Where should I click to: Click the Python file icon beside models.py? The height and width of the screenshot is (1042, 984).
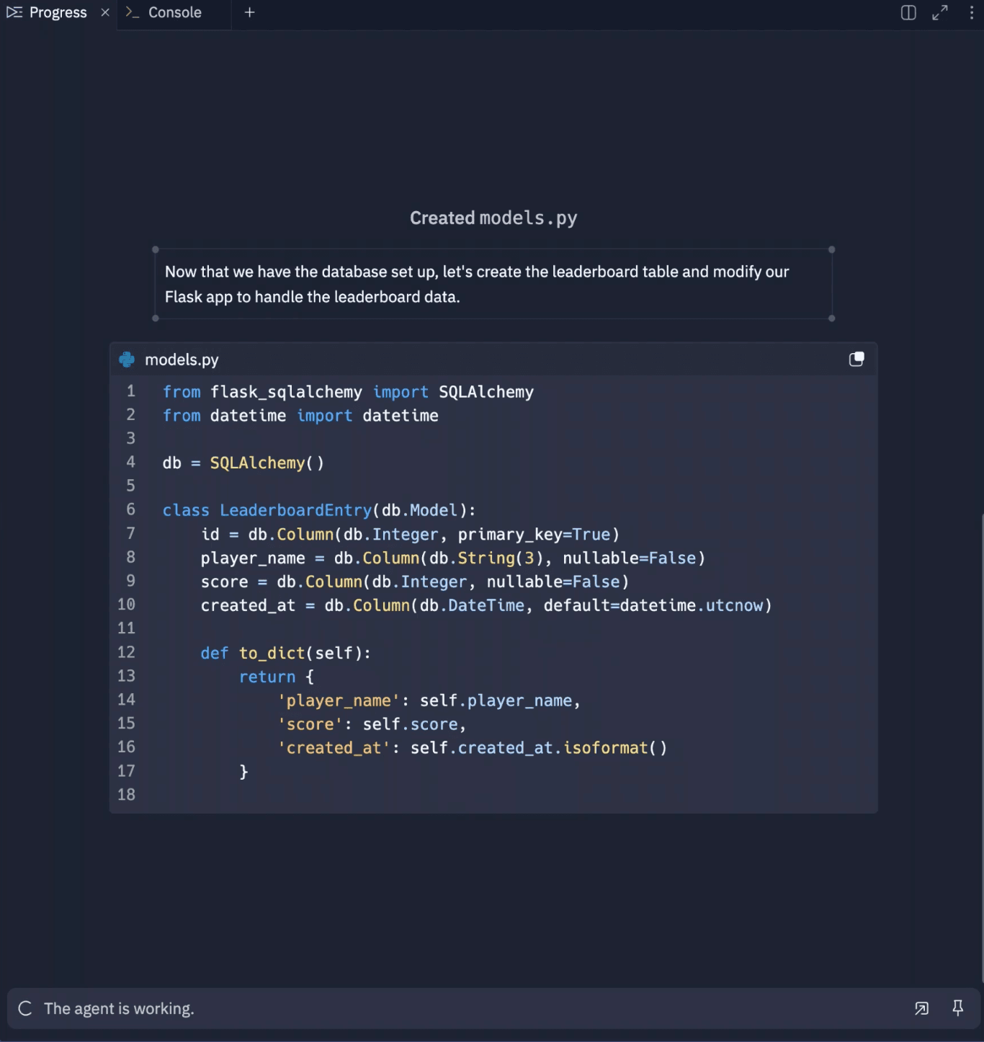pyautogui.click(x=128, y=360)
